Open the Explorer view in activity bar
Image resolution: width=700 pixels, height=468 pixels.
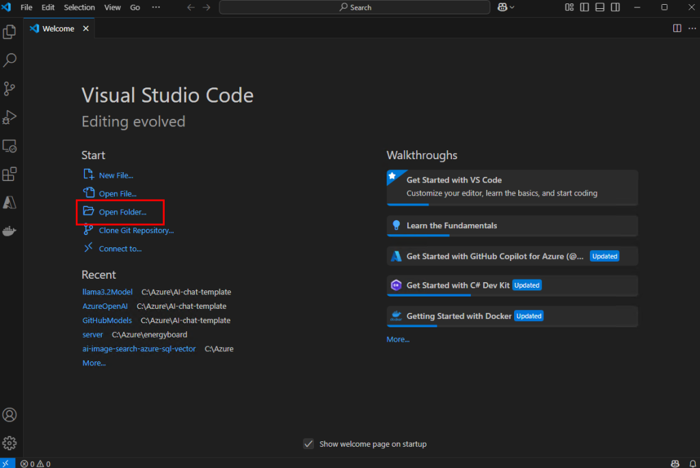point(10,31)
